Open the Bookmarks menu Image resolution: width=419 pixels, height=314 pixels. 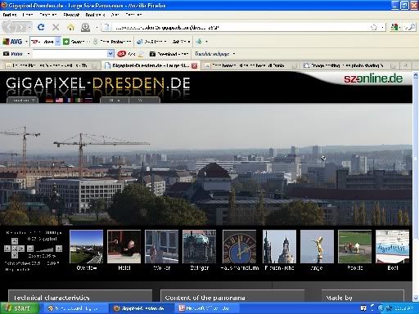click(x=95, y=15)
